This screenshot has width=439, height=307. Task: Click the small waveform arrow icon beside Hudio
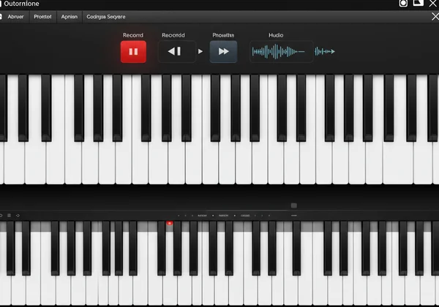tap(324, 51)
